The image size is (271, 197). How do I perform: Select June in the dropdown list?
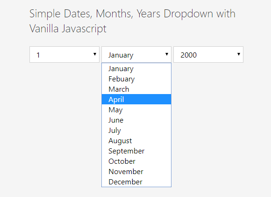click(x=136, y=120)
